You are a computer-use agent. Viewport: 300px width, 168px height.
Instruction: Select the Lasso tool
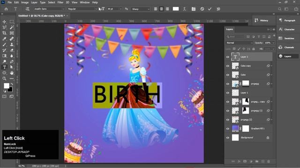[4, 28]
